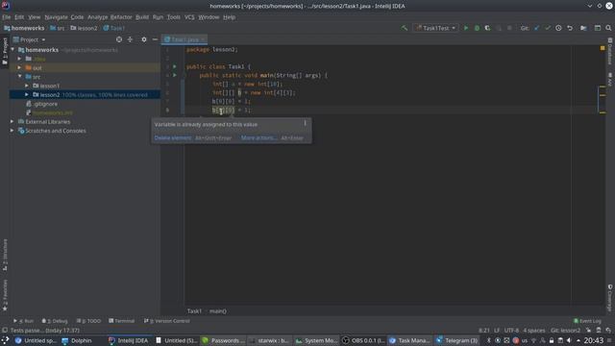
Task: Collapse the src folder
Action: coord(19,77)
